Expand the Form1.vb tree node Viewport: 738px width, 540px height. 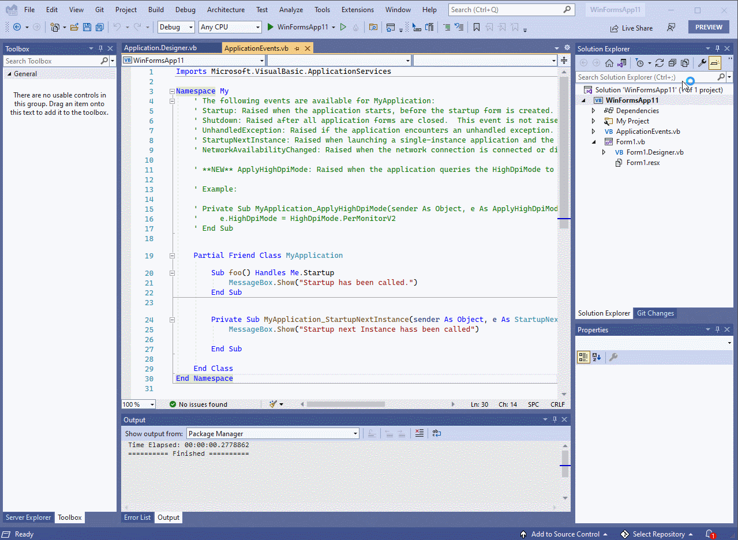(x=593, y=141)
